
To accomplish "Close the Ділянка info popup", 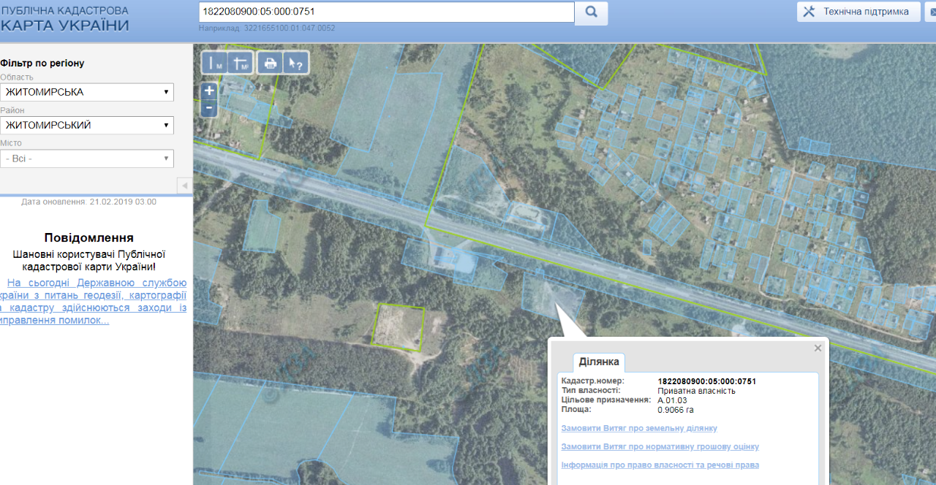I will [x=818, y=348].
